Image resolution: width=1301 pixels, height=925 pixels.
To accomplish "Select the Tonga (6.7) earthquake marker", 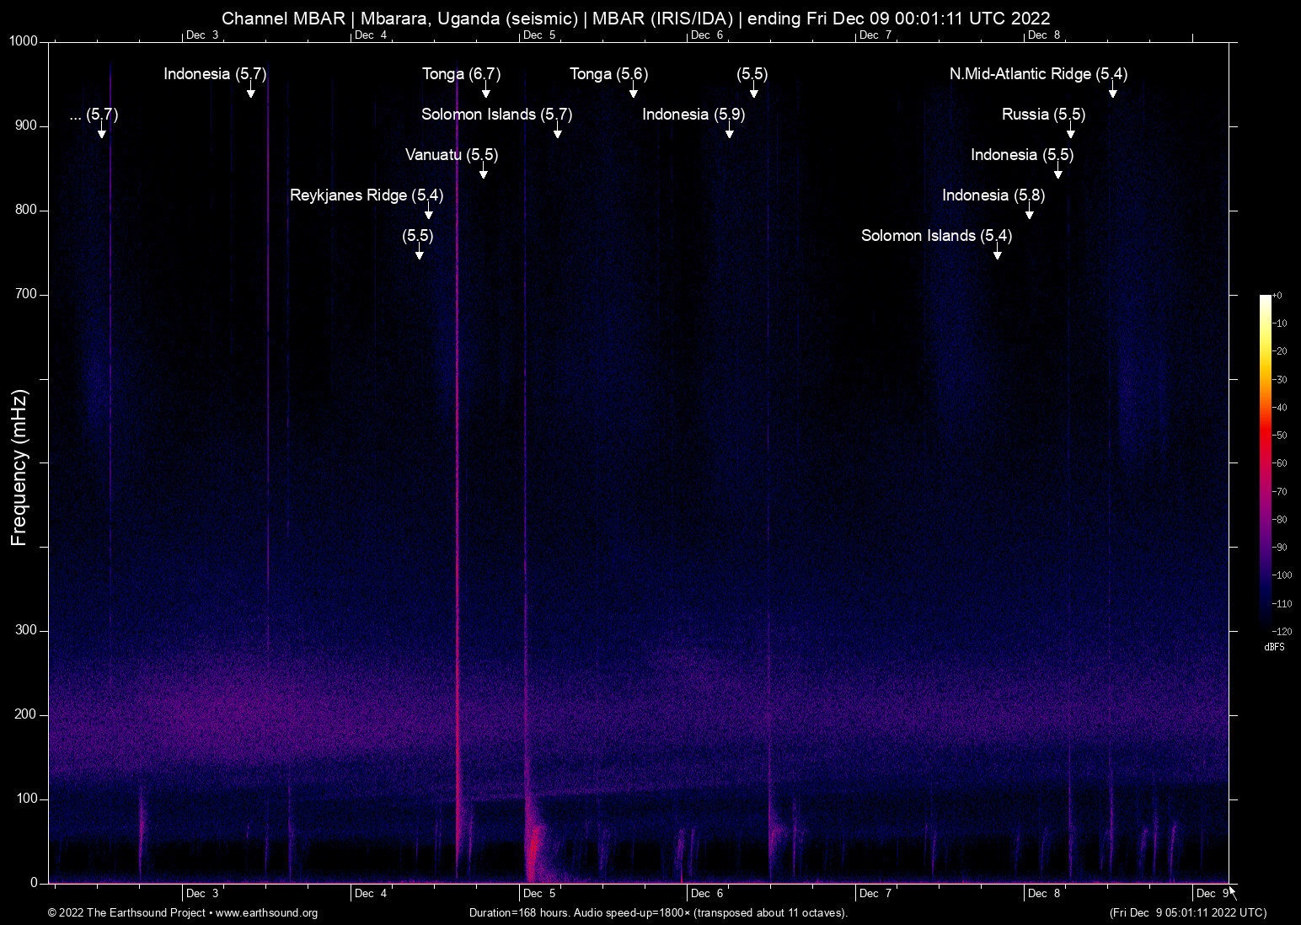I will 460,74.
